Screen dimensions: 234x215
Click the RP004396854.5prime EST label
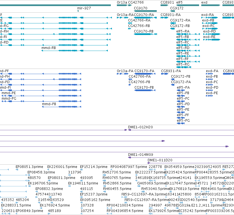[125, 211]
